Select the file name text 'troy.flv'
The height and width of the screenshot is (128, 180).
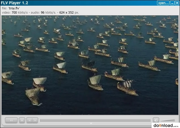pos(14,8)
